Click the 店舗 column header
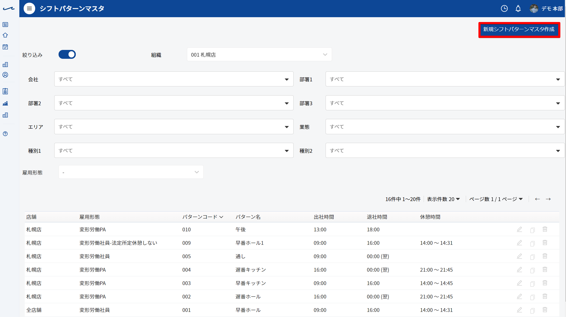Screen dimensions: 566x317 [x=31, y=217]
